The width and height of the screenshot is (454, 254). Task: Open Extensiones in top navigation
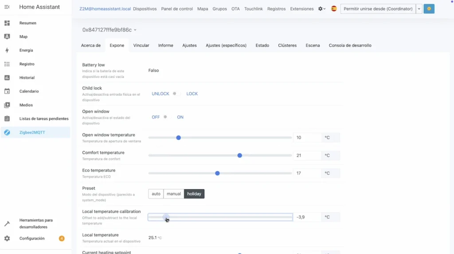[301, 9]
